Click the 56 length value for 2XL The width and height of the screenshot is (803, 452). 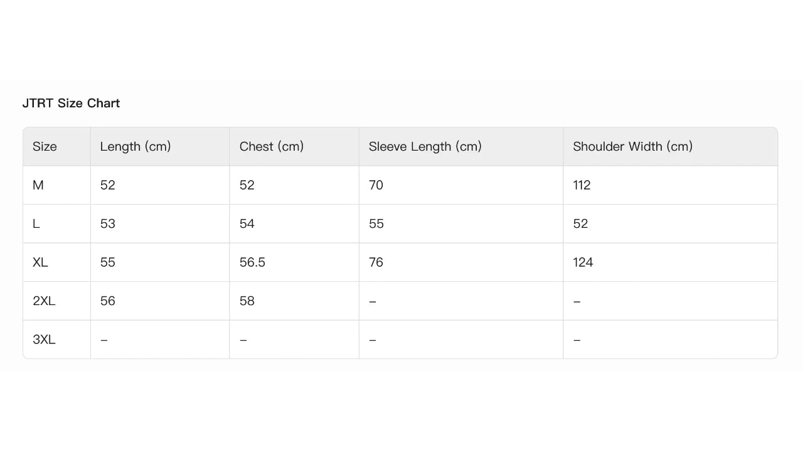coord(108,301)
